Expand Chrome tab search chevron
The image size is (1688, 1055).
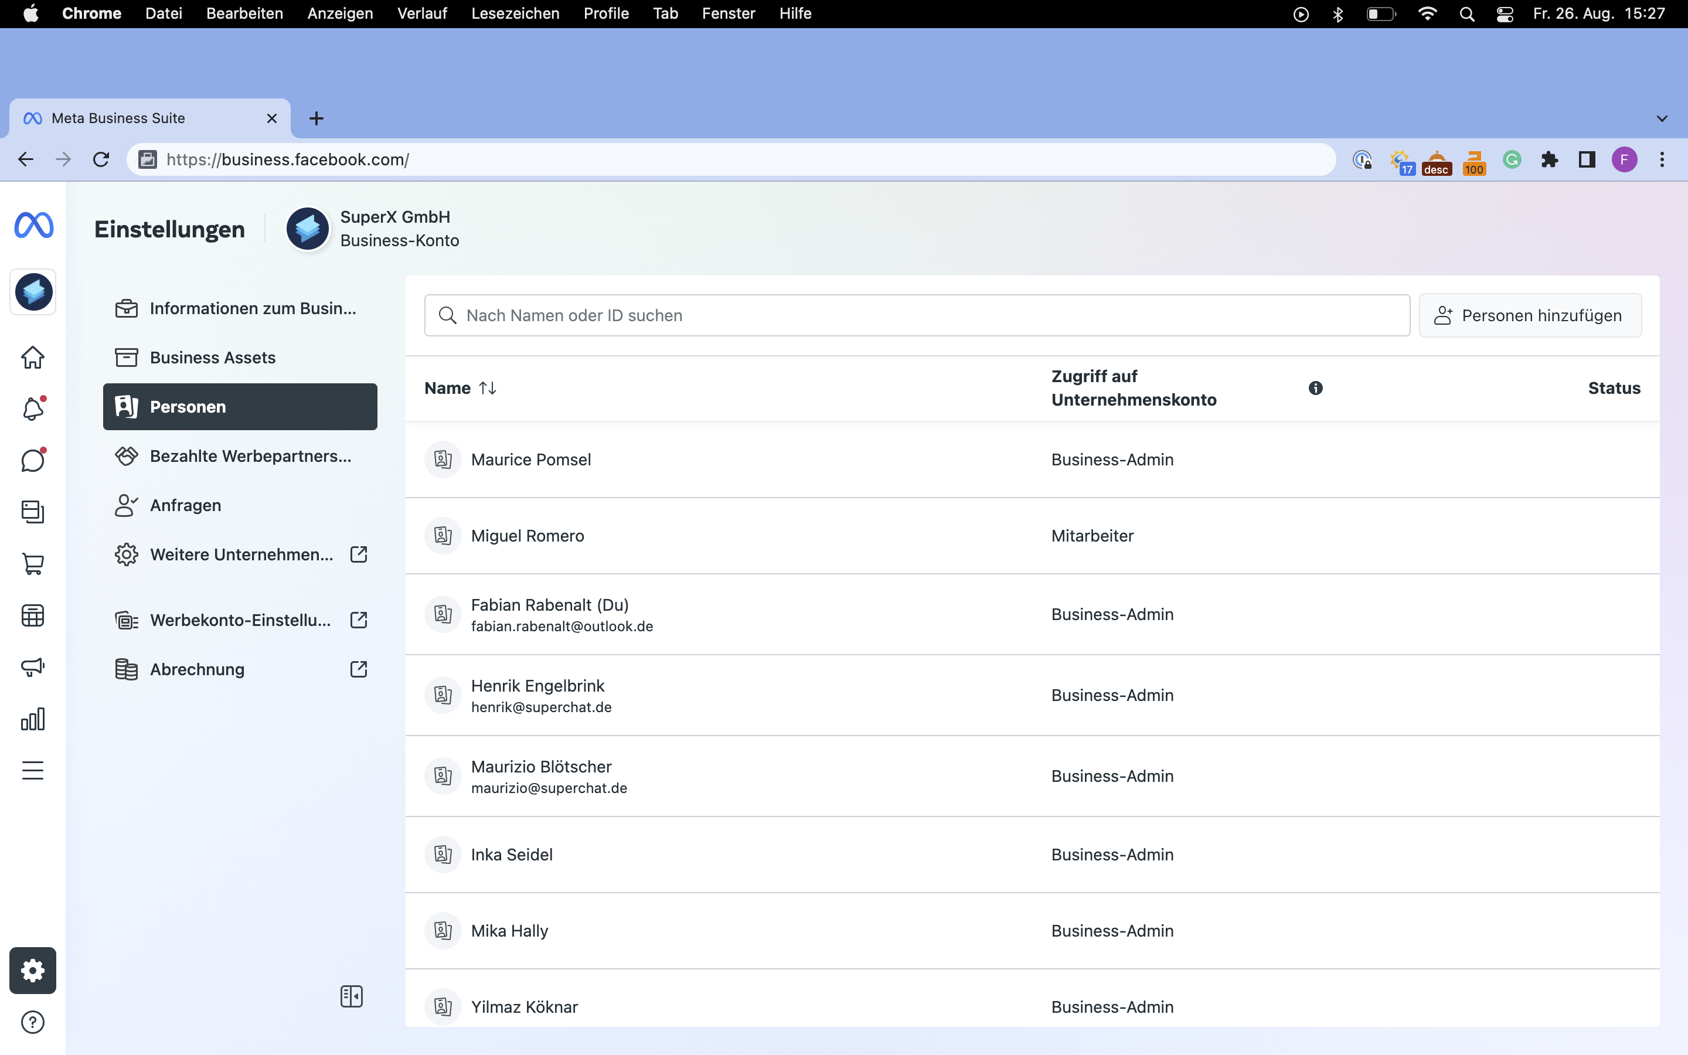click(x=1662, y=118)
